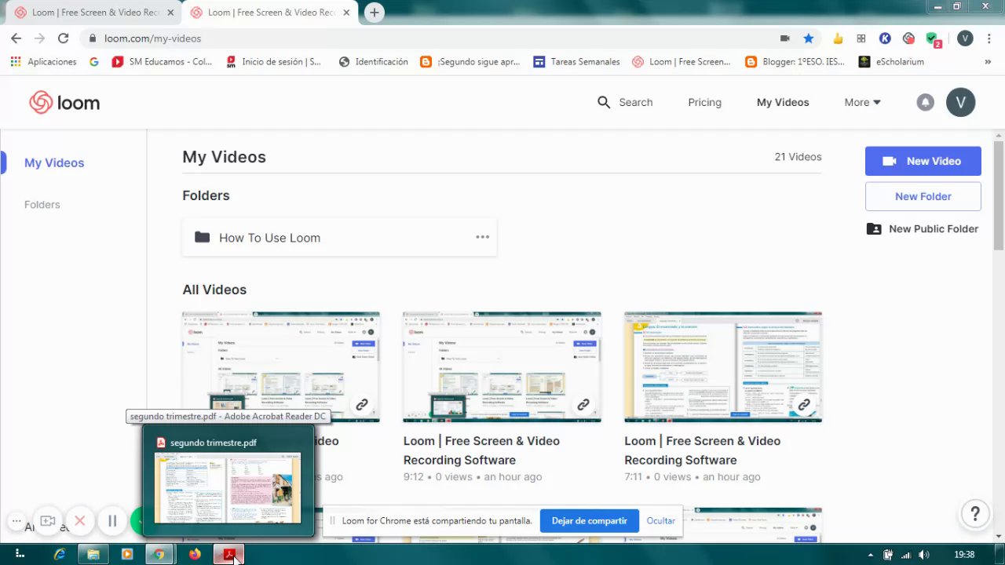The image size is (1005, 565).
Task: Open the Loom Chrome extension icon
Action: [x=908, y=38]
